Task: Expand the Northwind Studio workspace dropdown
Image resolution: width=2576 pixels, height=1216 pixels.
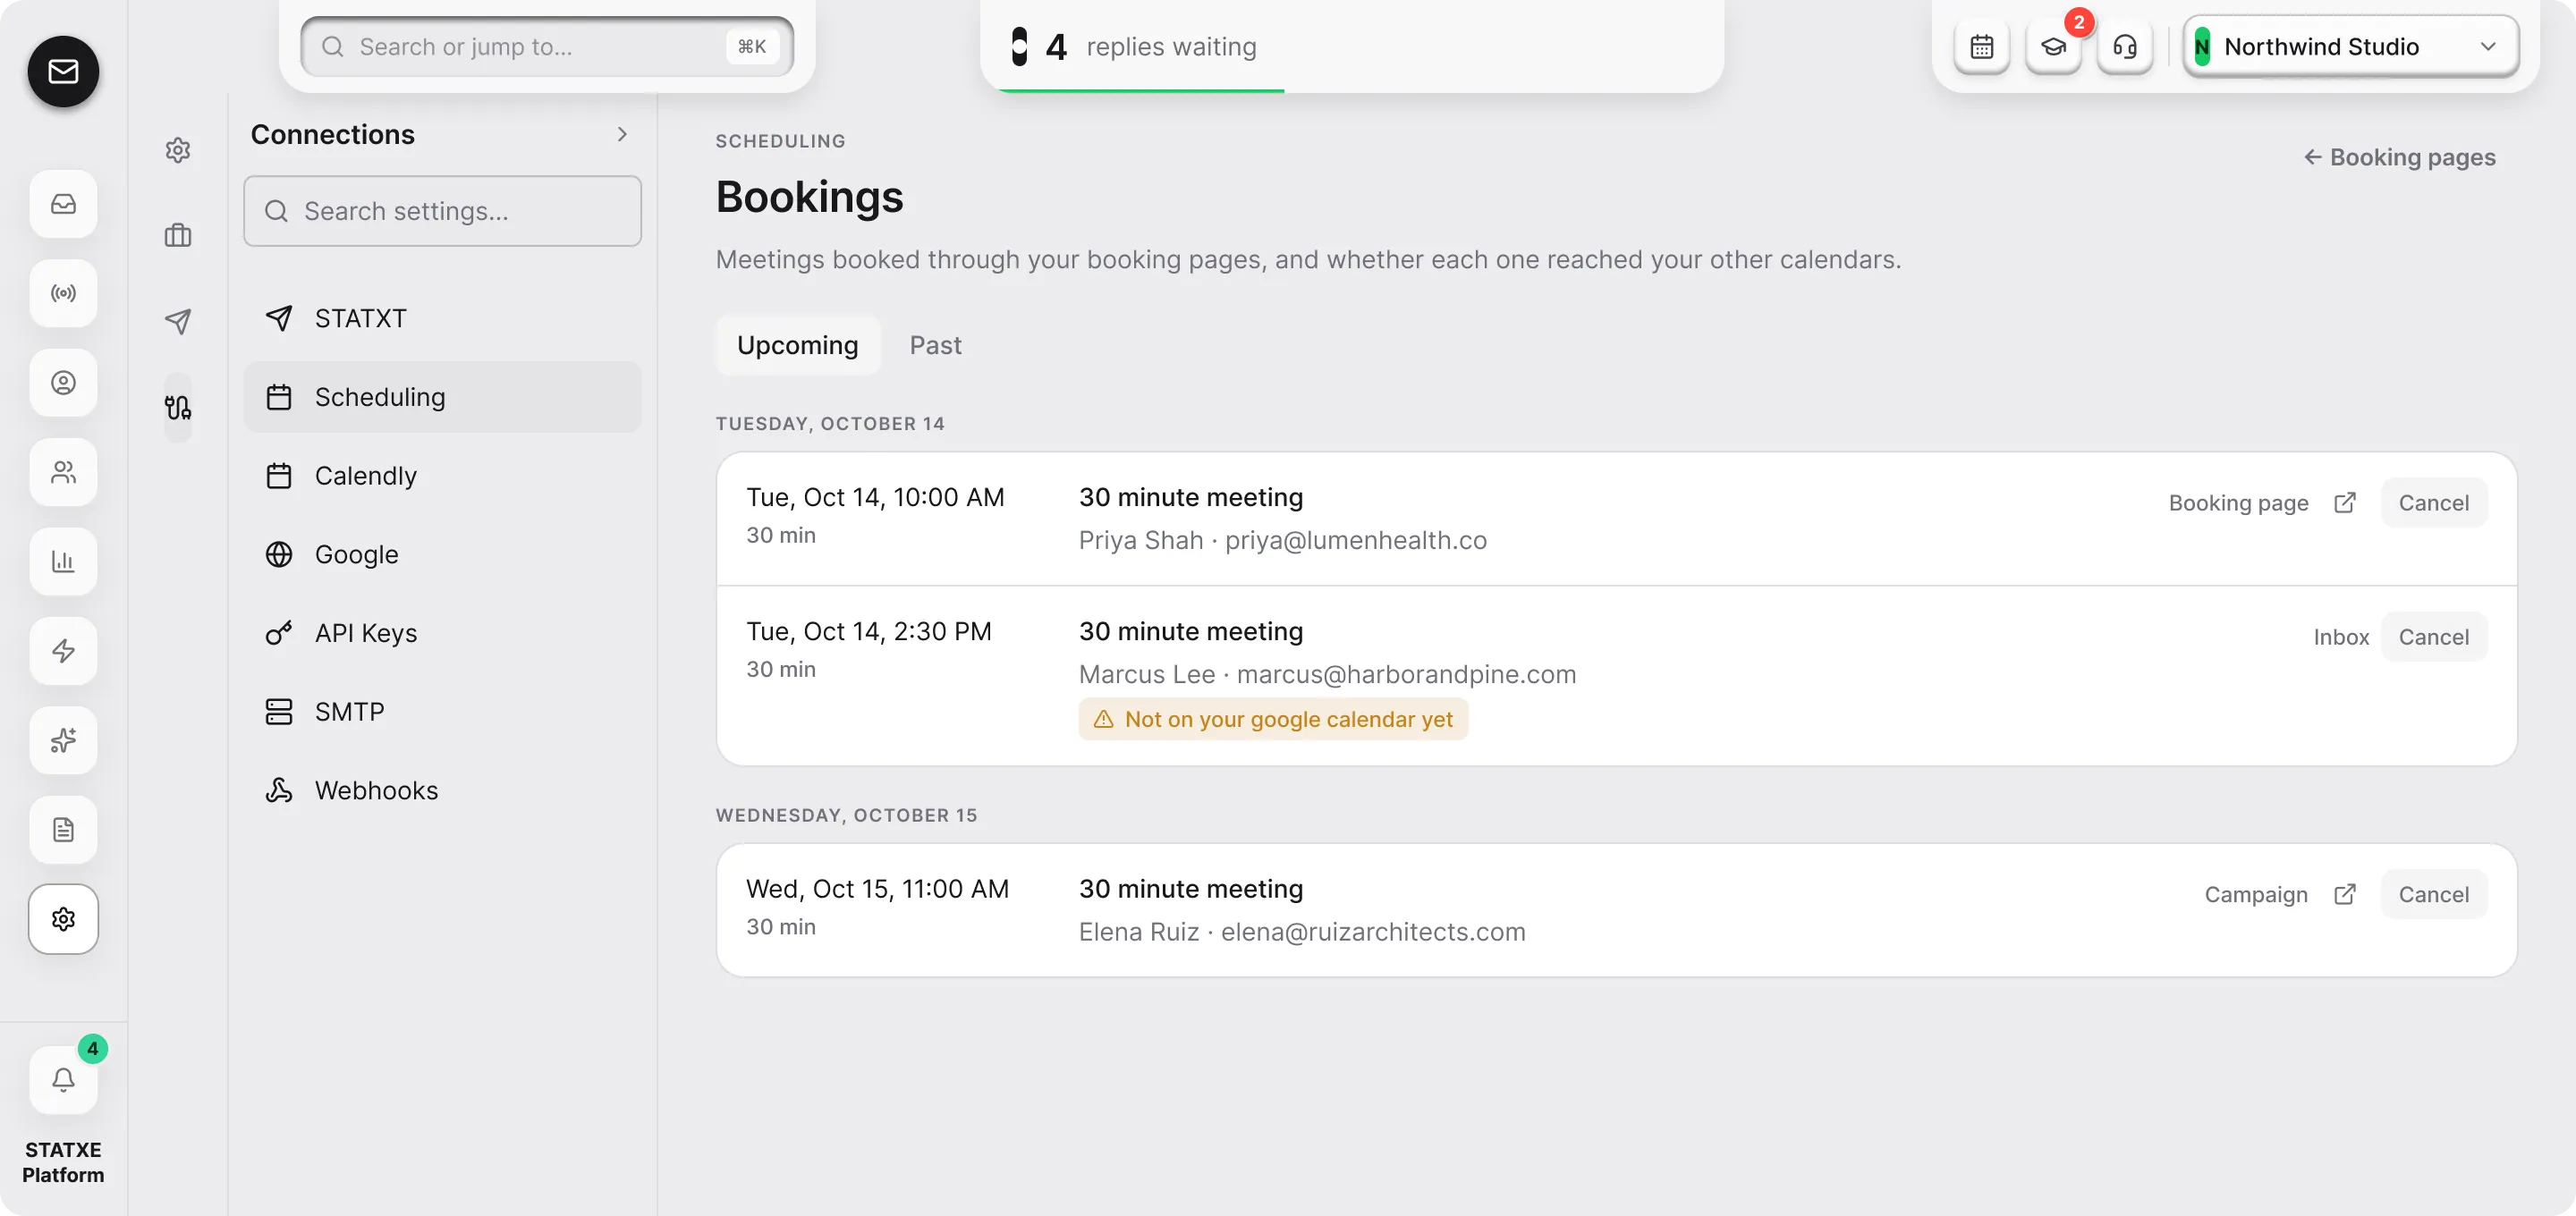Action: tap(2350, 46)
